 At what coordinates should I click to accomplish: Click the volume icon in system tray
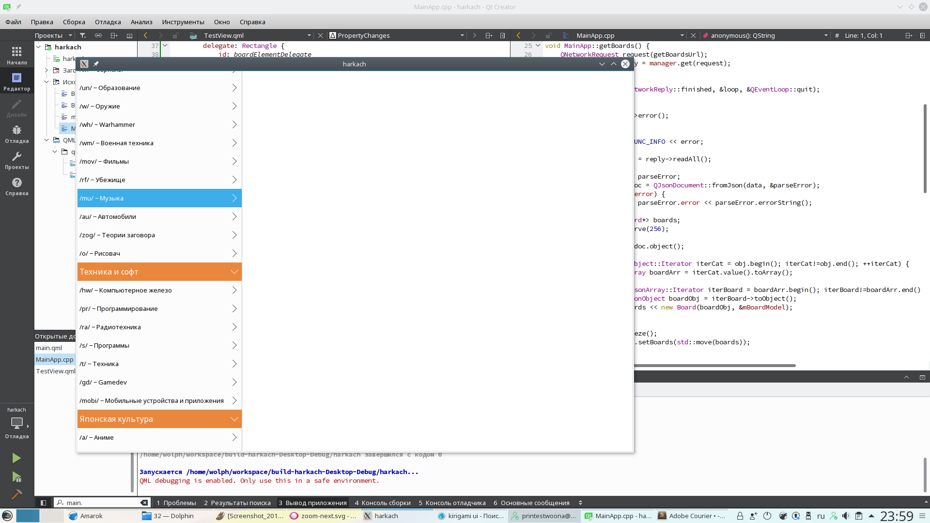click(846, 516)
